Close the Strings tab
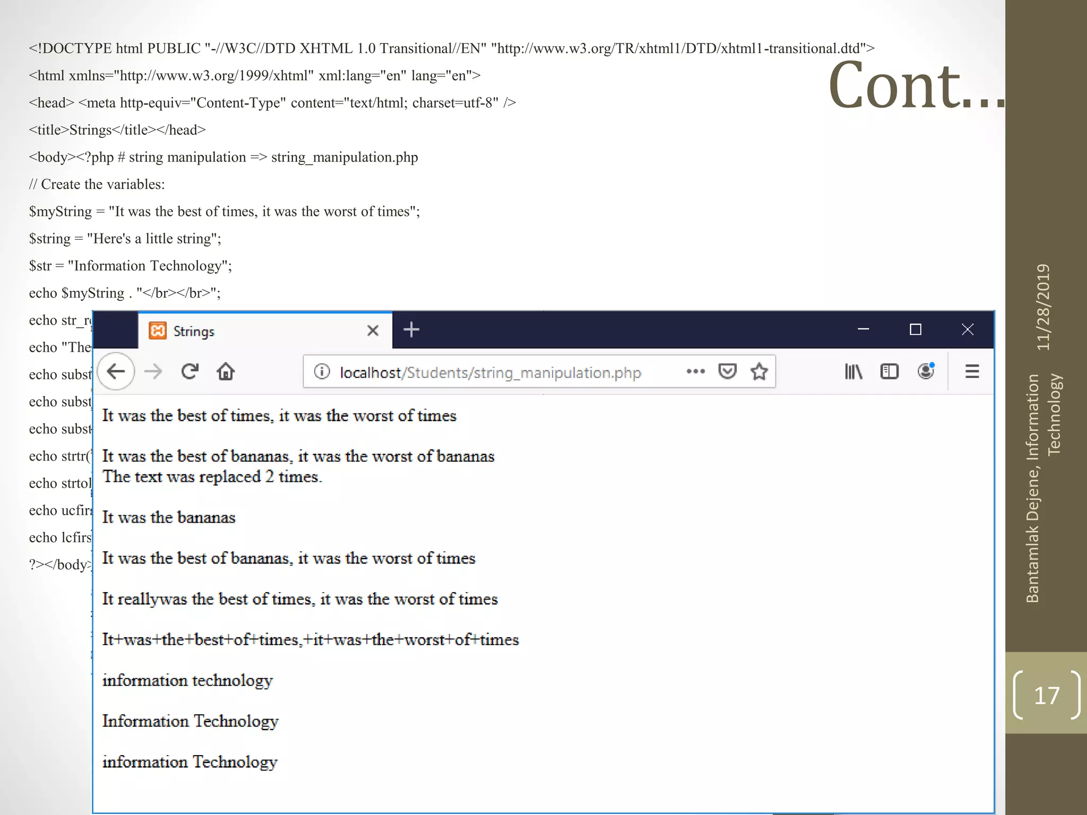The image size is (1087, 815). click(x=373, y=331)
